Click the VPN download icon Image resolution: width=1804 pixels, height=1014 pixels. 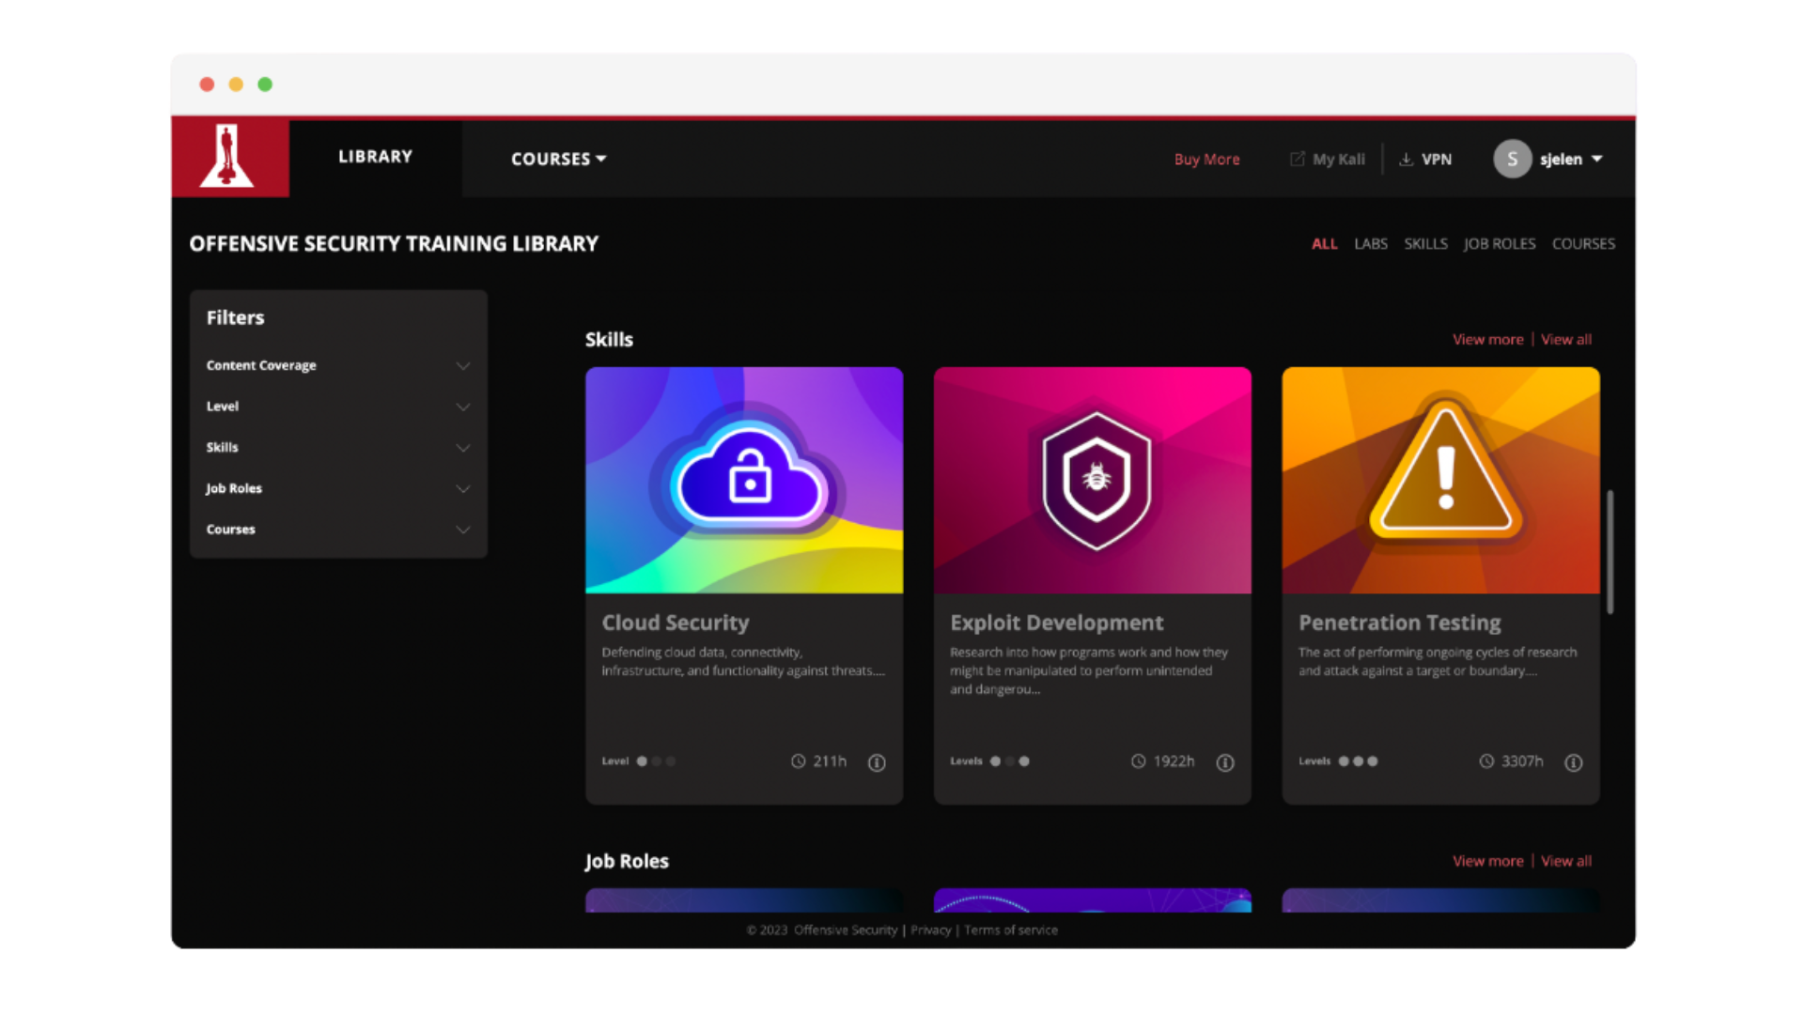point(1406,159)
